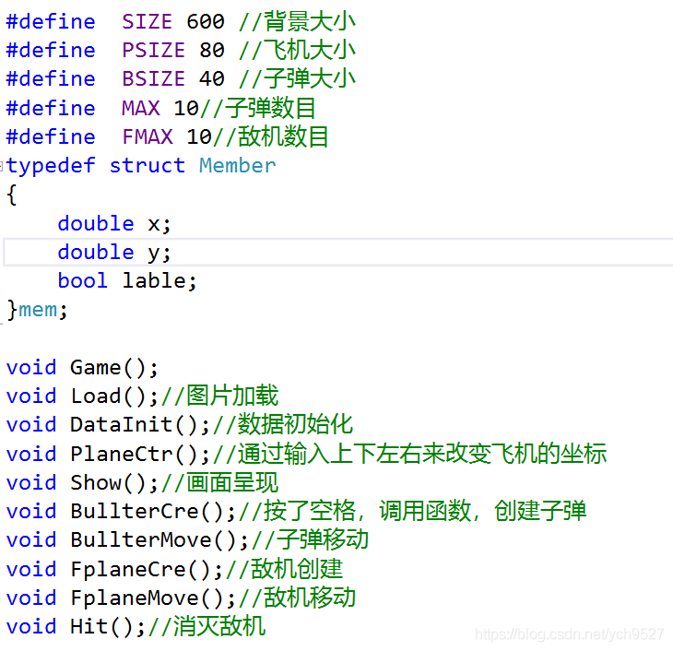Screen dimensions: 673x651
Task: Click the comment '子弹移动'
Action: point(323,540)
